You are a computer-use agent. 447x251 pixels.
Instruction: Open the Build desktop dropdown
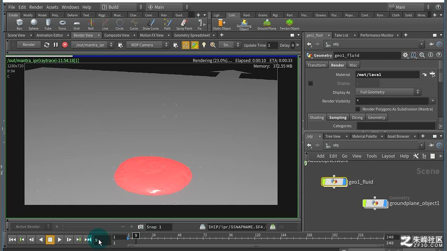tap(122, 7)
